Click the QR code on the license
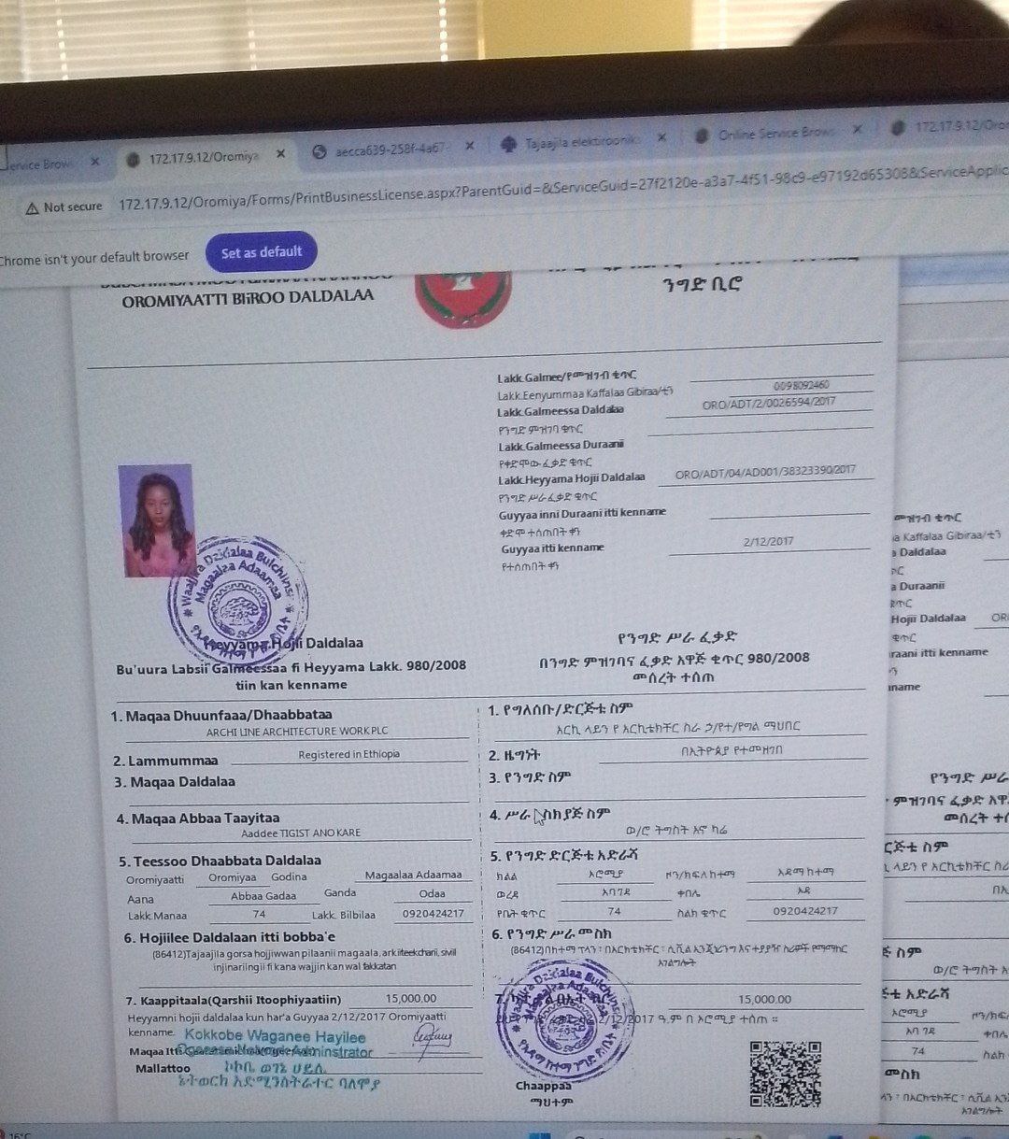Screen dimensions: 1009x1139 tap(786, 1073)
